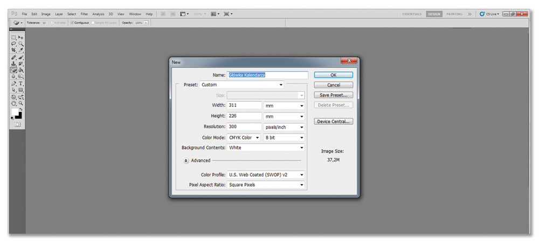Screen dimensions: 539x246
Task: Open the Window menu
Action: (x=135, y=14)
